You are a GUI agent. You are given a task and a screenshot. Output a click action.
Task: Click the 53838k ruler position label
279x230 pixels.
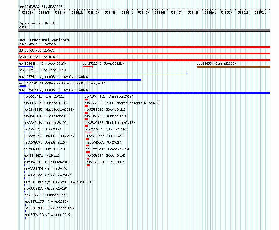28,13
